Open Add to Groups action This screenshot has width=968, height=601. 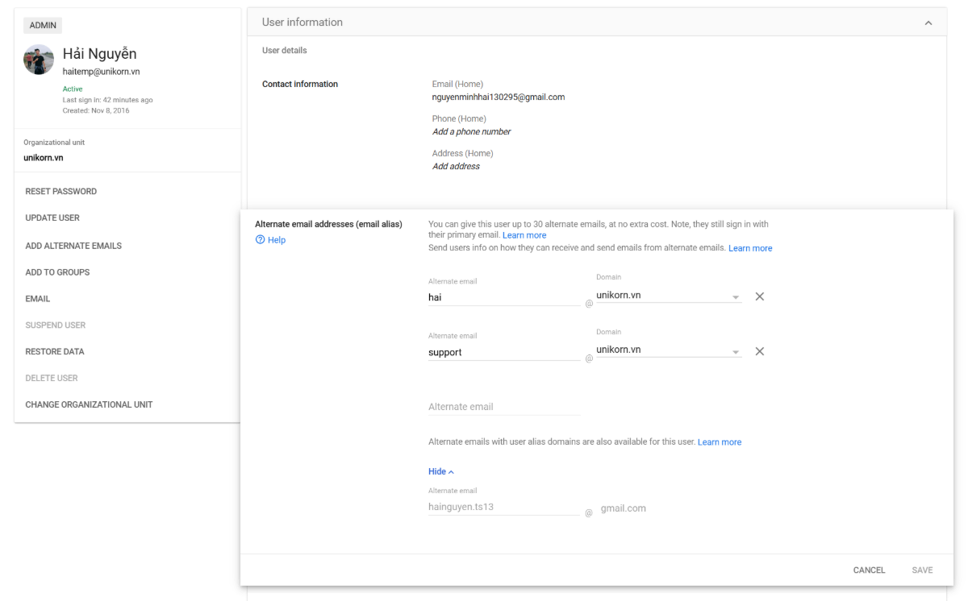click(57, 272)
